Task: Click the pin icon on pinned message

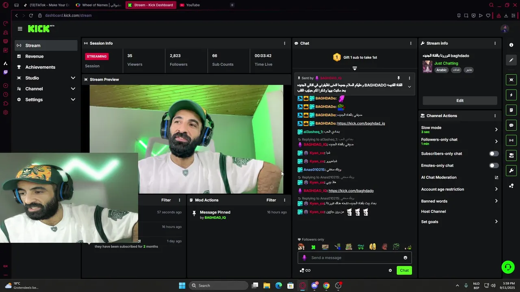Action: (399, 78)
